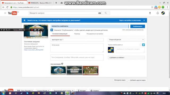Click the uploaded video preview thumbnail
The image size is (170, 95).
point(36,31)
